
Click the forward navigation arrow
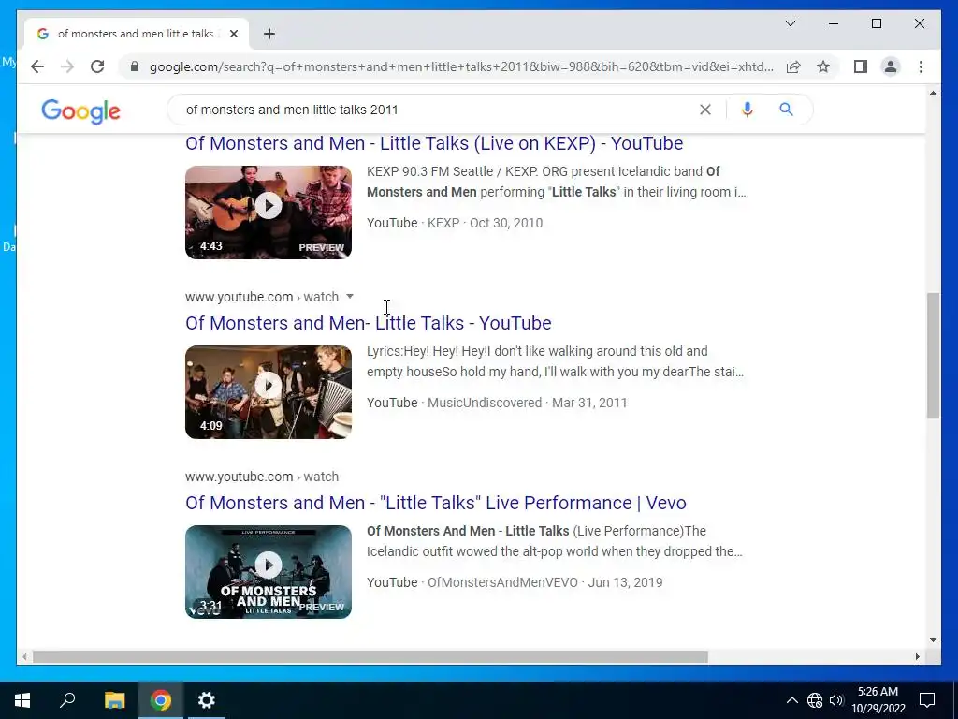click(67, 66)
